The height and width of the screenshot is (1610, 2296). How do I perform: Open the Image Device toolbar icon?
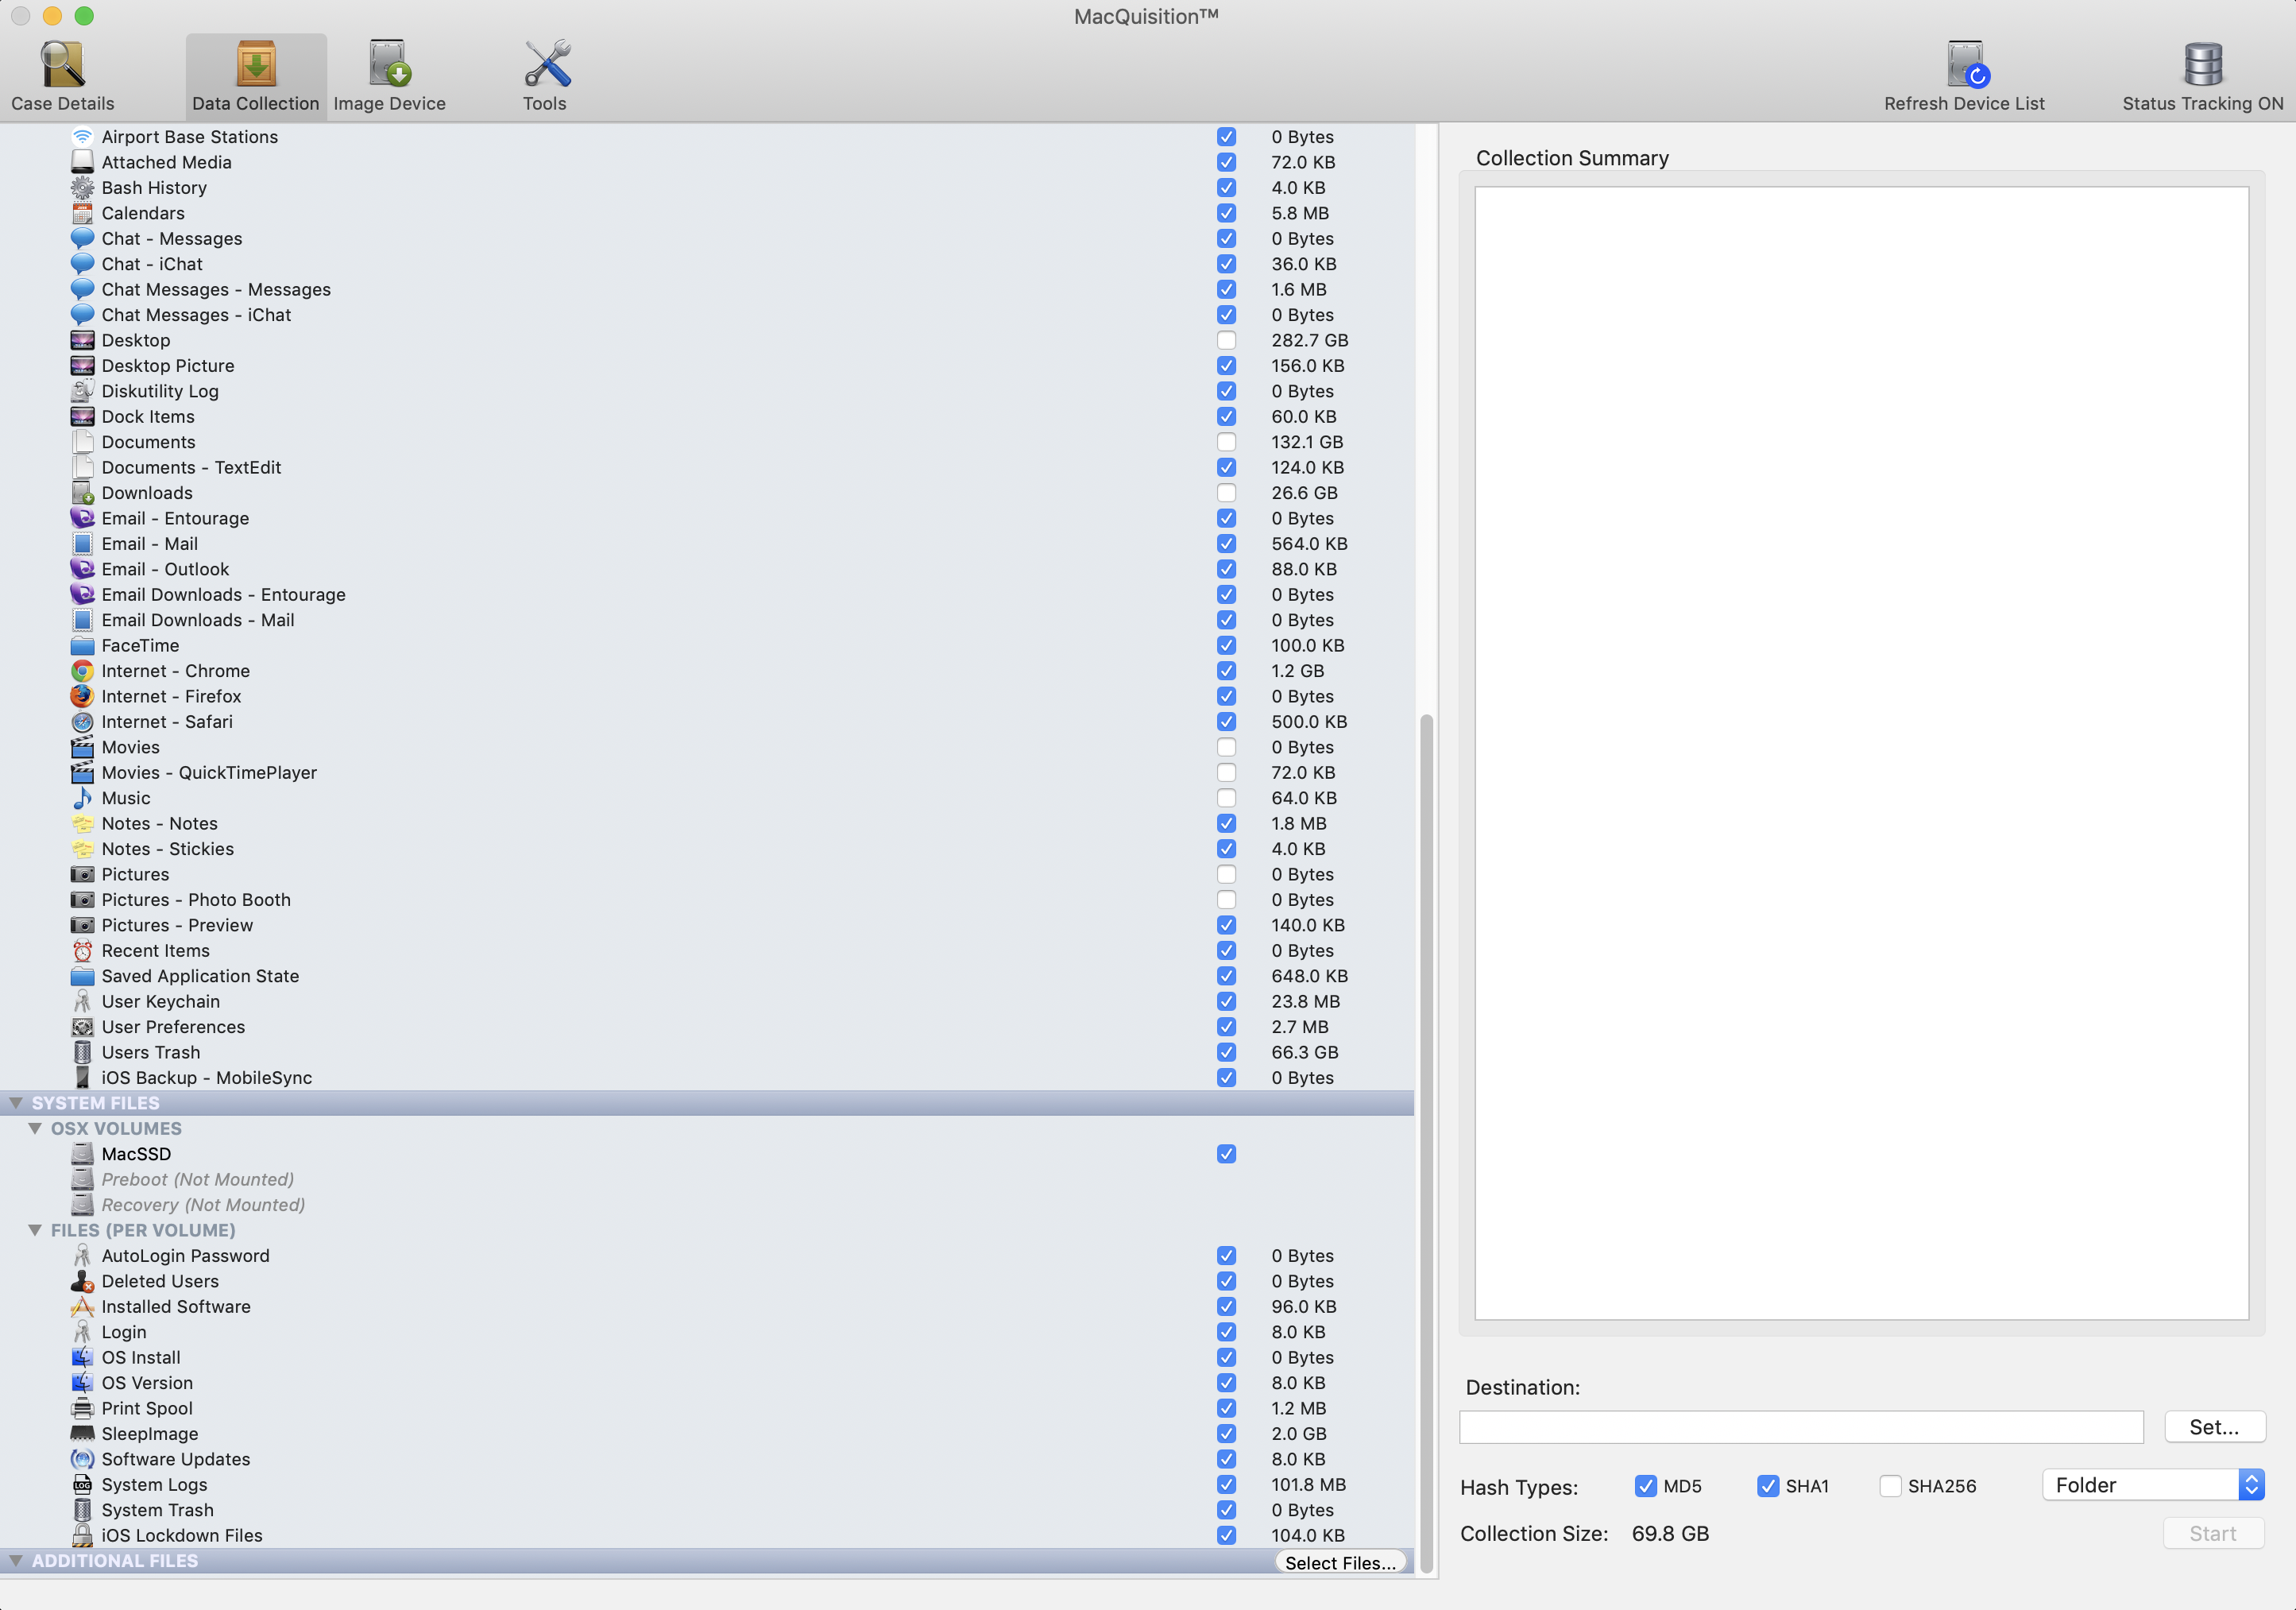pyautogui.click(x=389, y=64)
